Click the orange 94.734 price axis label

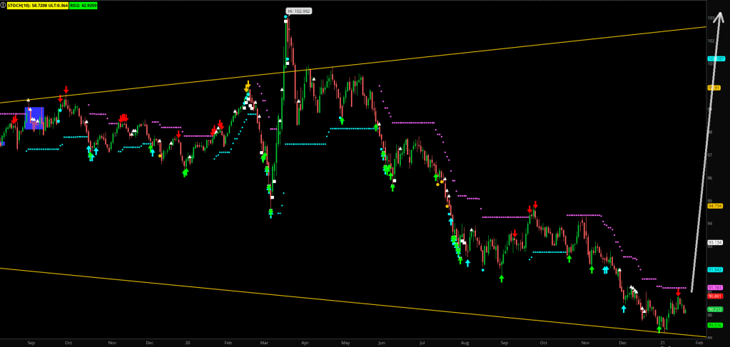tap(715, 206)
